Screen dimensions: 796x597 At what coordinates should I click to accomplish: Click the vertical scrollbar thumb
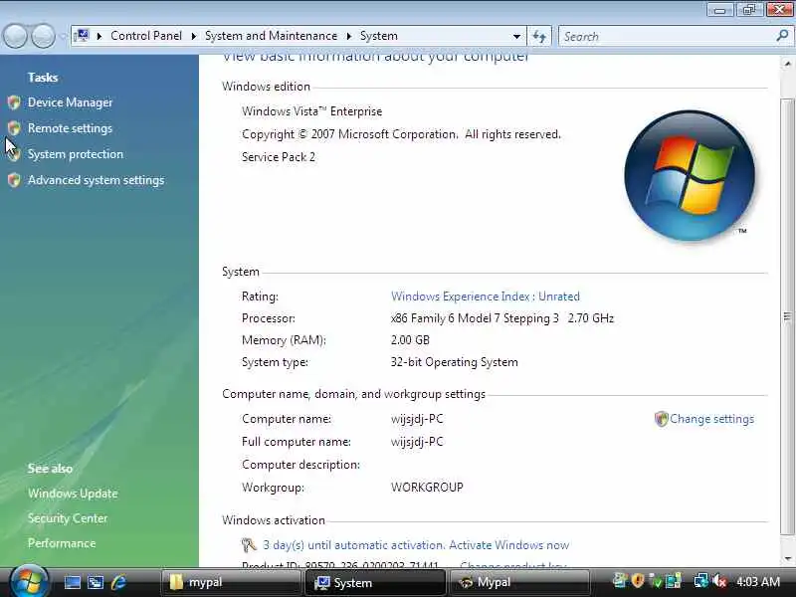point(787,316)
